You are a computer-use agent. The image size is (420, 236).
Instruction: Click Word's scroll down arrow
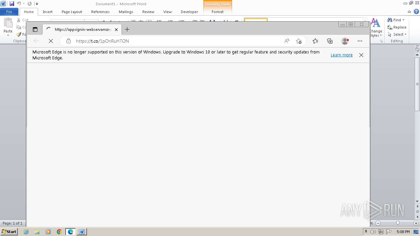point(417,201)
